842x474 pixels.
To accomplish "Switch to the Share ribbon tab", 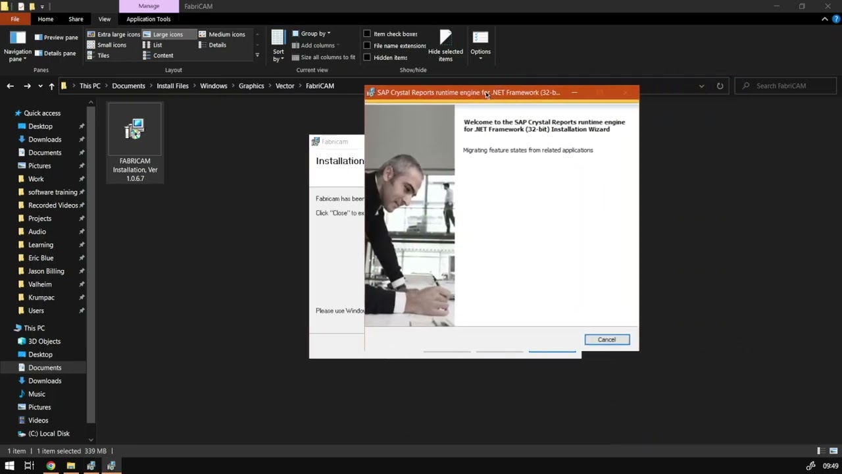I will 76,19.
